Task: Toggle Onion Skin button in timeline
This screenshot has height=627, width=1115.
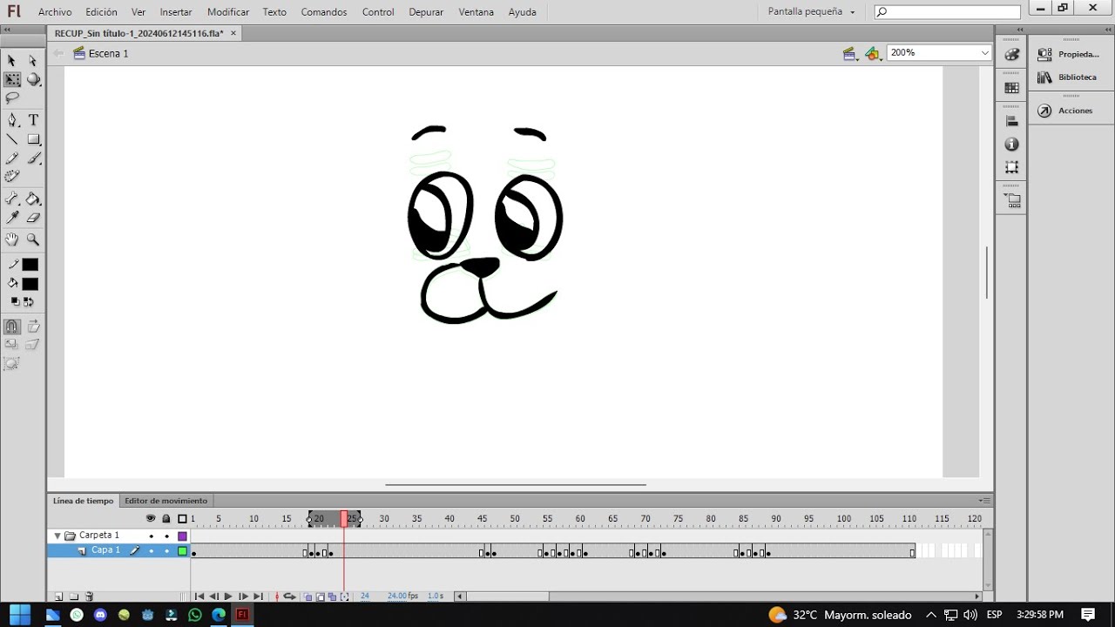Action: (x=308, y=597)
